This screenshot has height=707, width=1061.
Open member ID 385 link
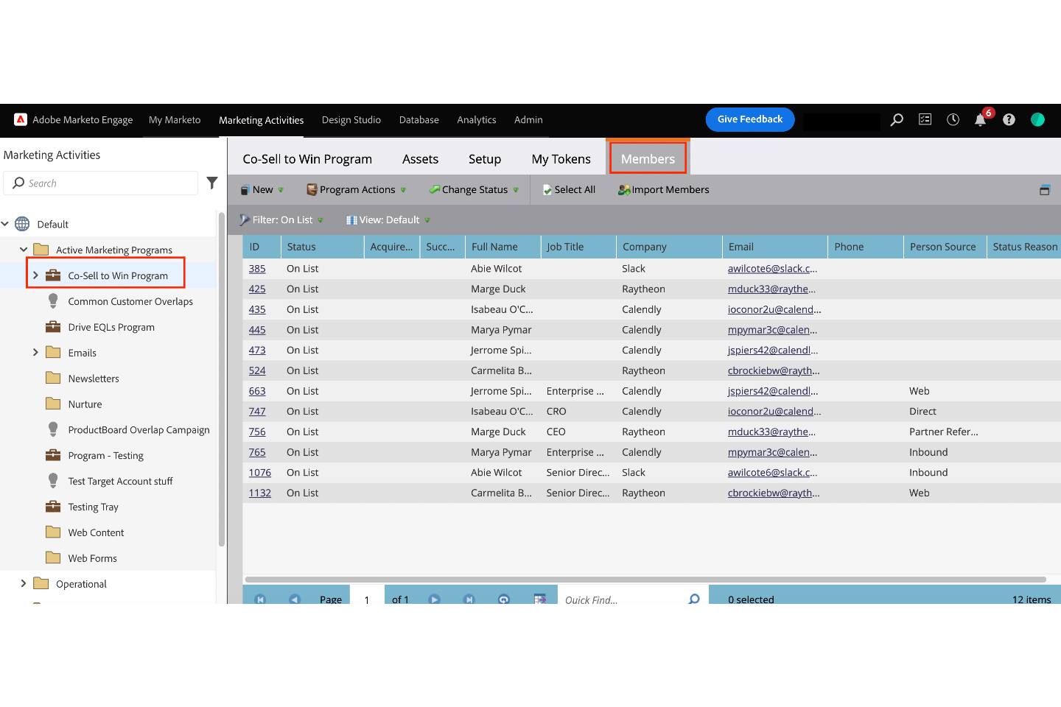(x=257, y=269)
